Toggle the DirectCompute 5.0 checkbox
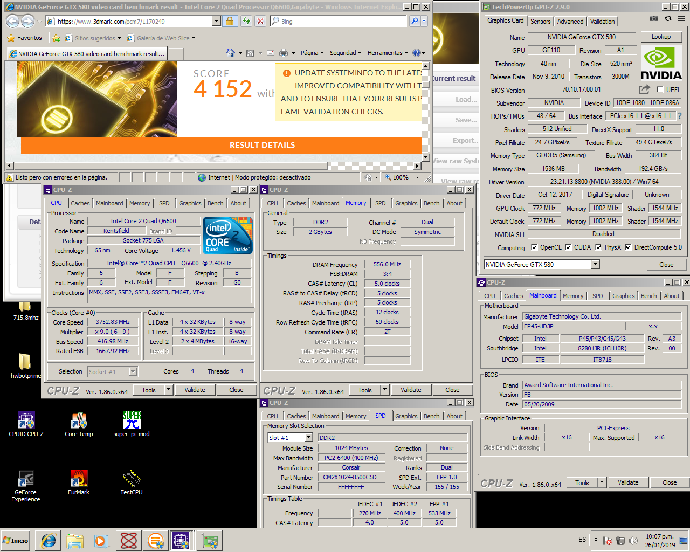Screen dimensions: 690x552 click(628, 247)
